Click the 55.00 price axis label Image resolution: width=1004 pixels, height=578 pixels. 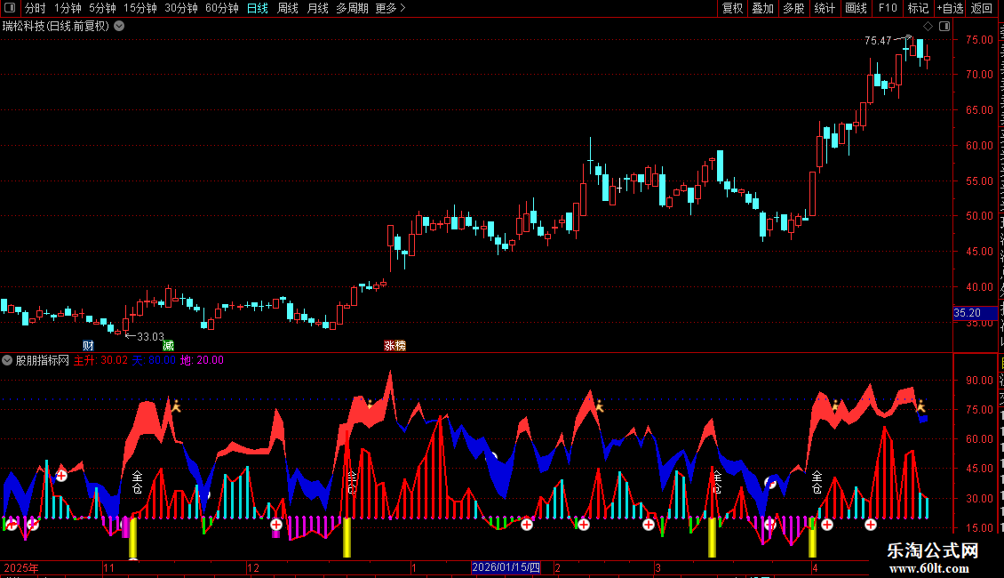click(979, 181)
